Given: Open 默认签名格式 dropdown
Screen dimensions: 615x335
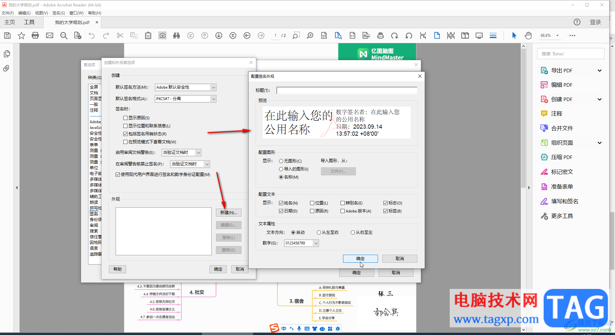Looking at the screenshot, I should (185, 99).
